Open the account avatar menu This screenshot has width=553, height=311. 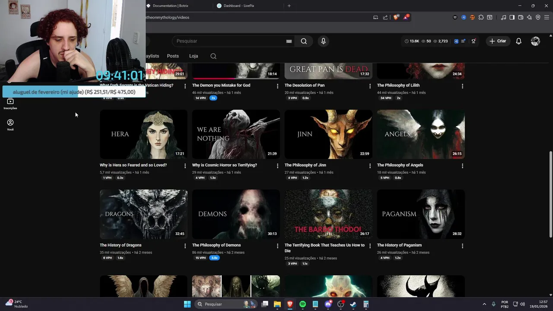click(535, 41)
